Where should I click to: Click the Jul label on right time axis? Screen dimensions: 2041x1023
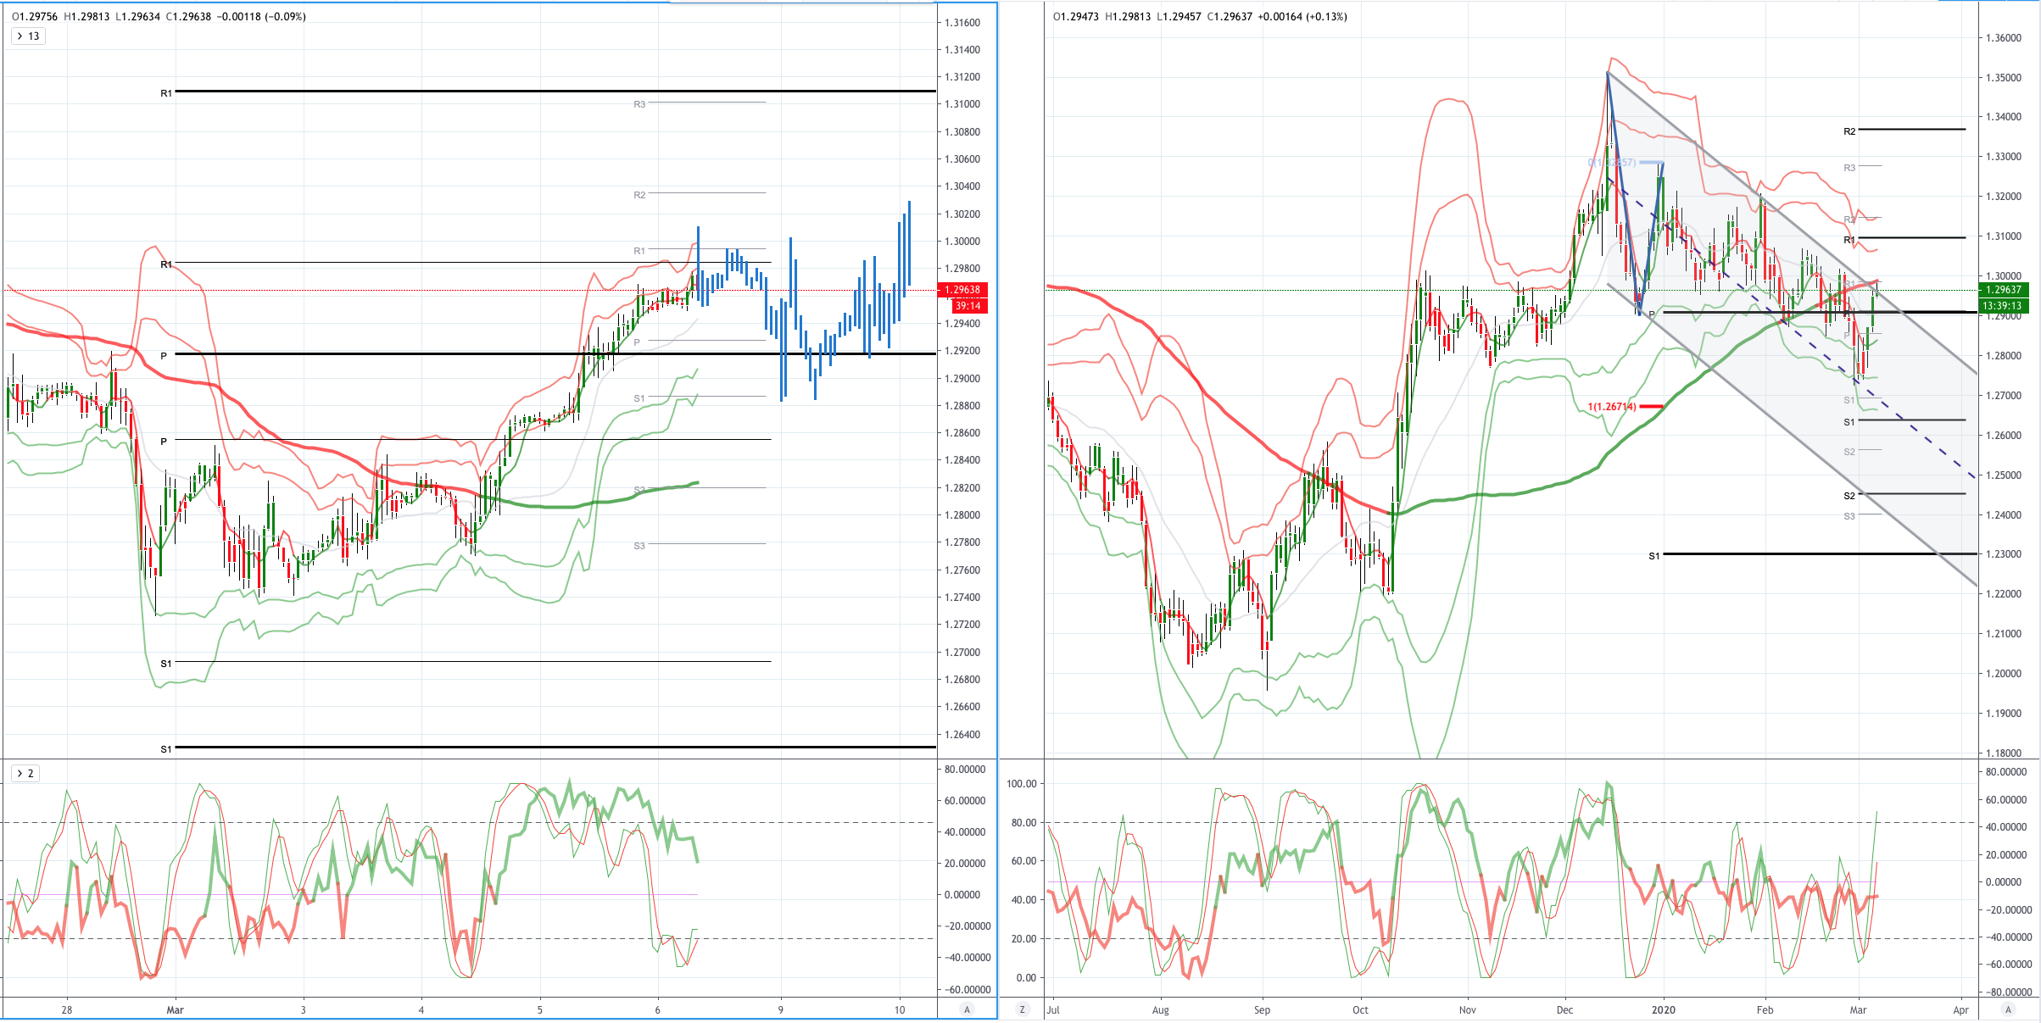click(1053, 1009)
